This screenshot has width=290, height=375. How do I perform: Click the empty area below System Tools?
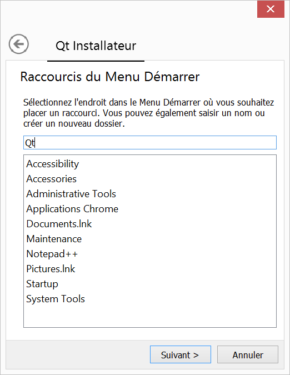150,317
